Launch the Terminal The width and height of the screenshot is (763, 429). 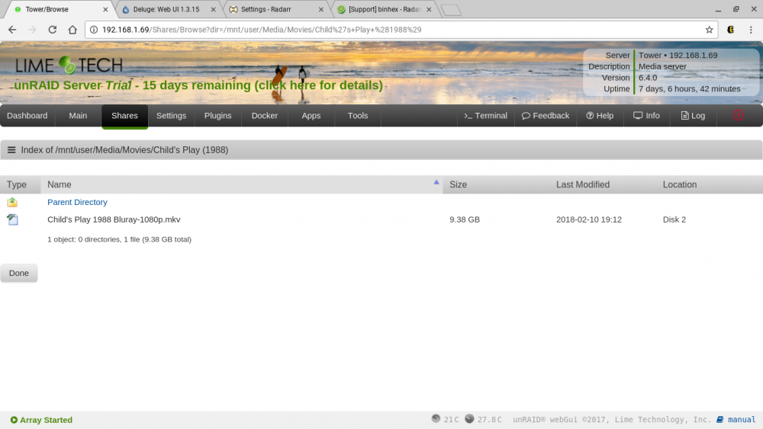pyautogui.click(x=485, y=116)
